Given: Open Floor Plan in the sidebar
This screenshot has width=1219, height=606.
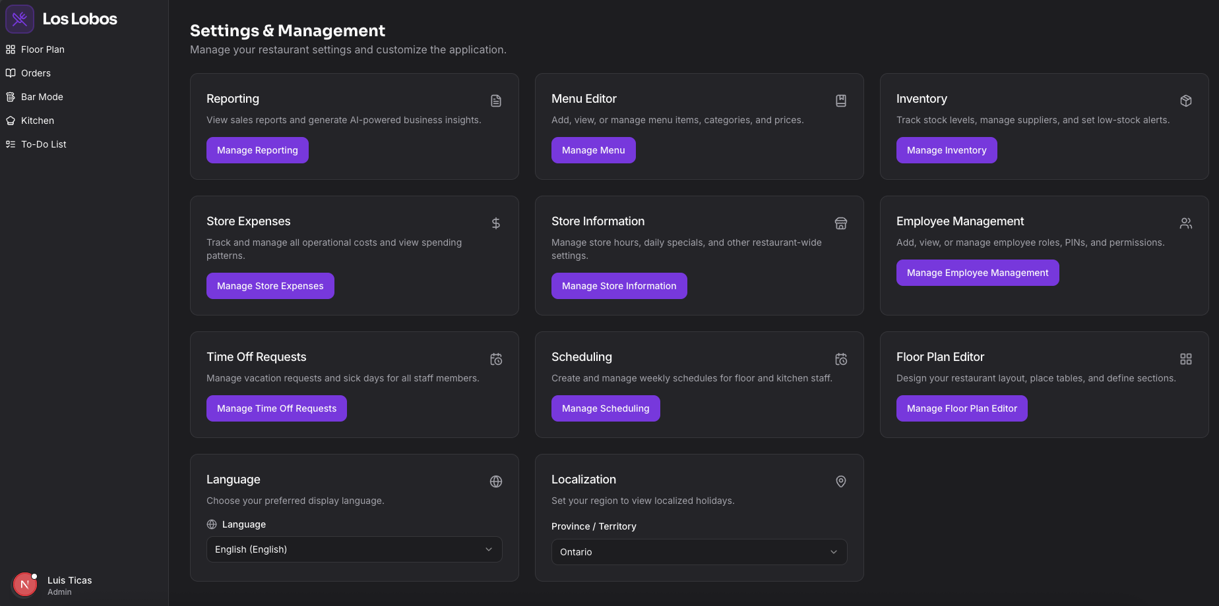Looking at the screenshot, I should pos(42,49).
